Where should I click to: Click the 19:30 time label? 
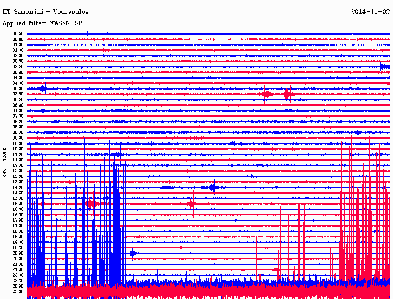tap(18, 248)
